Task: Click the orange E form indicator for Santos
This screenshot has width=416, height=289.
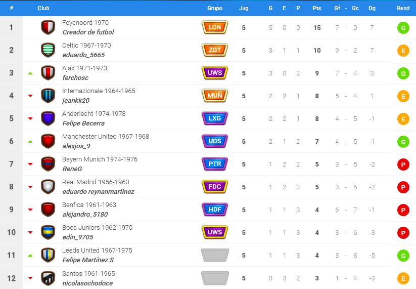Action: [403, 279]
